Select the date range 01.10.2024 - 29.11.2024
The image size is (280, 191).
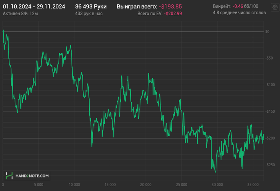pos(34,6)
